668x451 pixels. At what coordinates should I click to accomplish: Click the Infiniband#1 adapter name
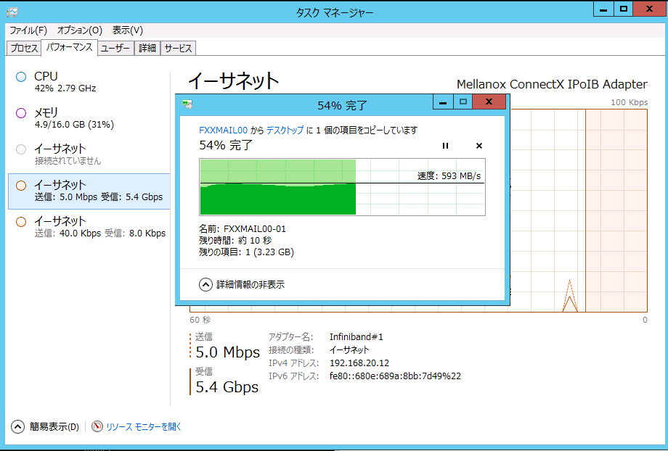tap(357, 337)
